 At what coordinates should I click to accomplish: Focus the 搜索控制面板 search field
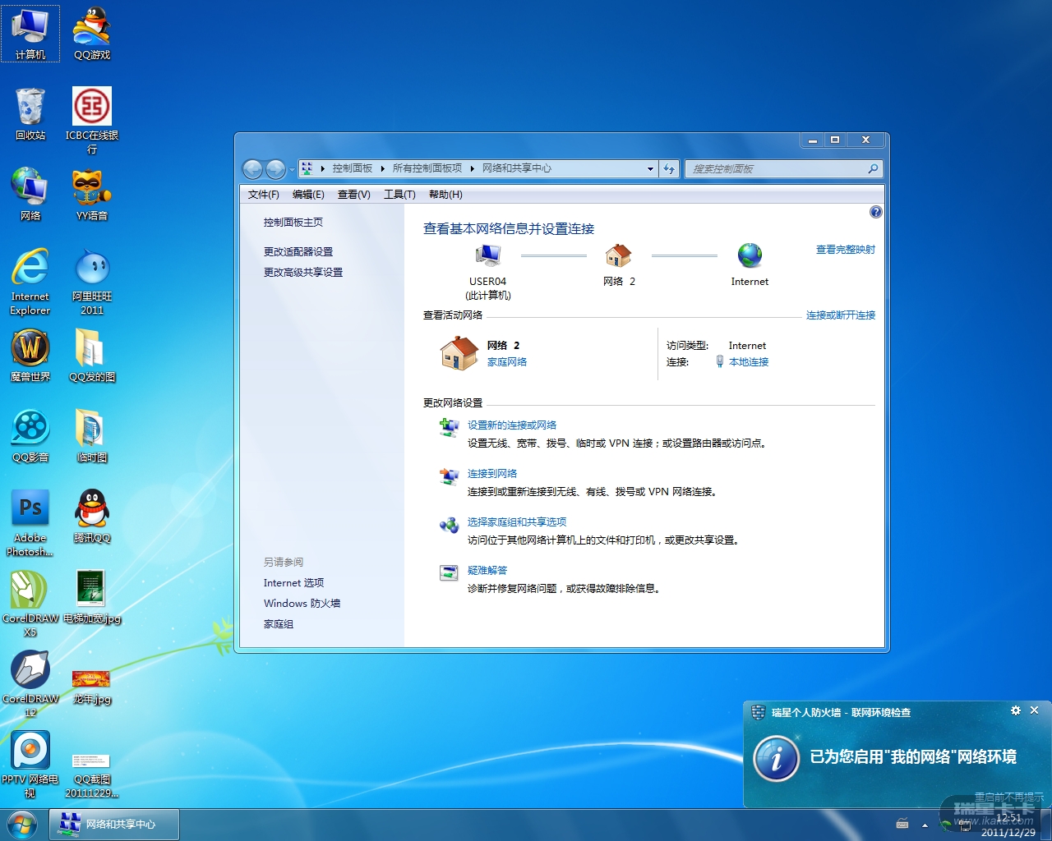[783, 169]
